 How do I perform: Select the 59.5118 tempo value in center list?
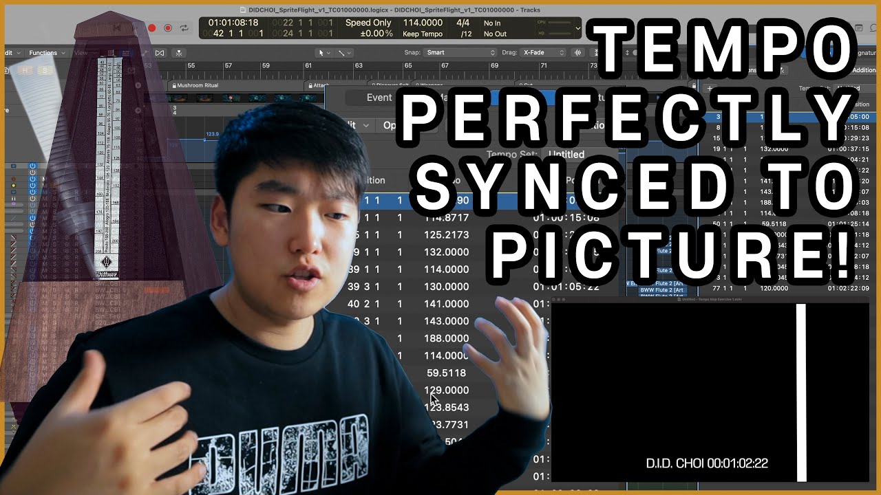pos(447,373)
